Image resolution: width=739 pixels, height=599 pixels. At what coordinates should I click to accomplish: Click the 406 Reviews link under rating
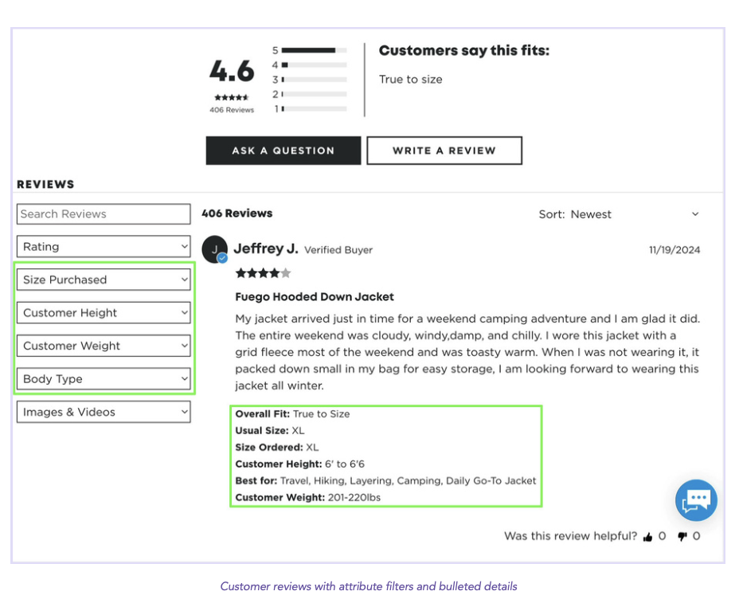tap(232, 110)
